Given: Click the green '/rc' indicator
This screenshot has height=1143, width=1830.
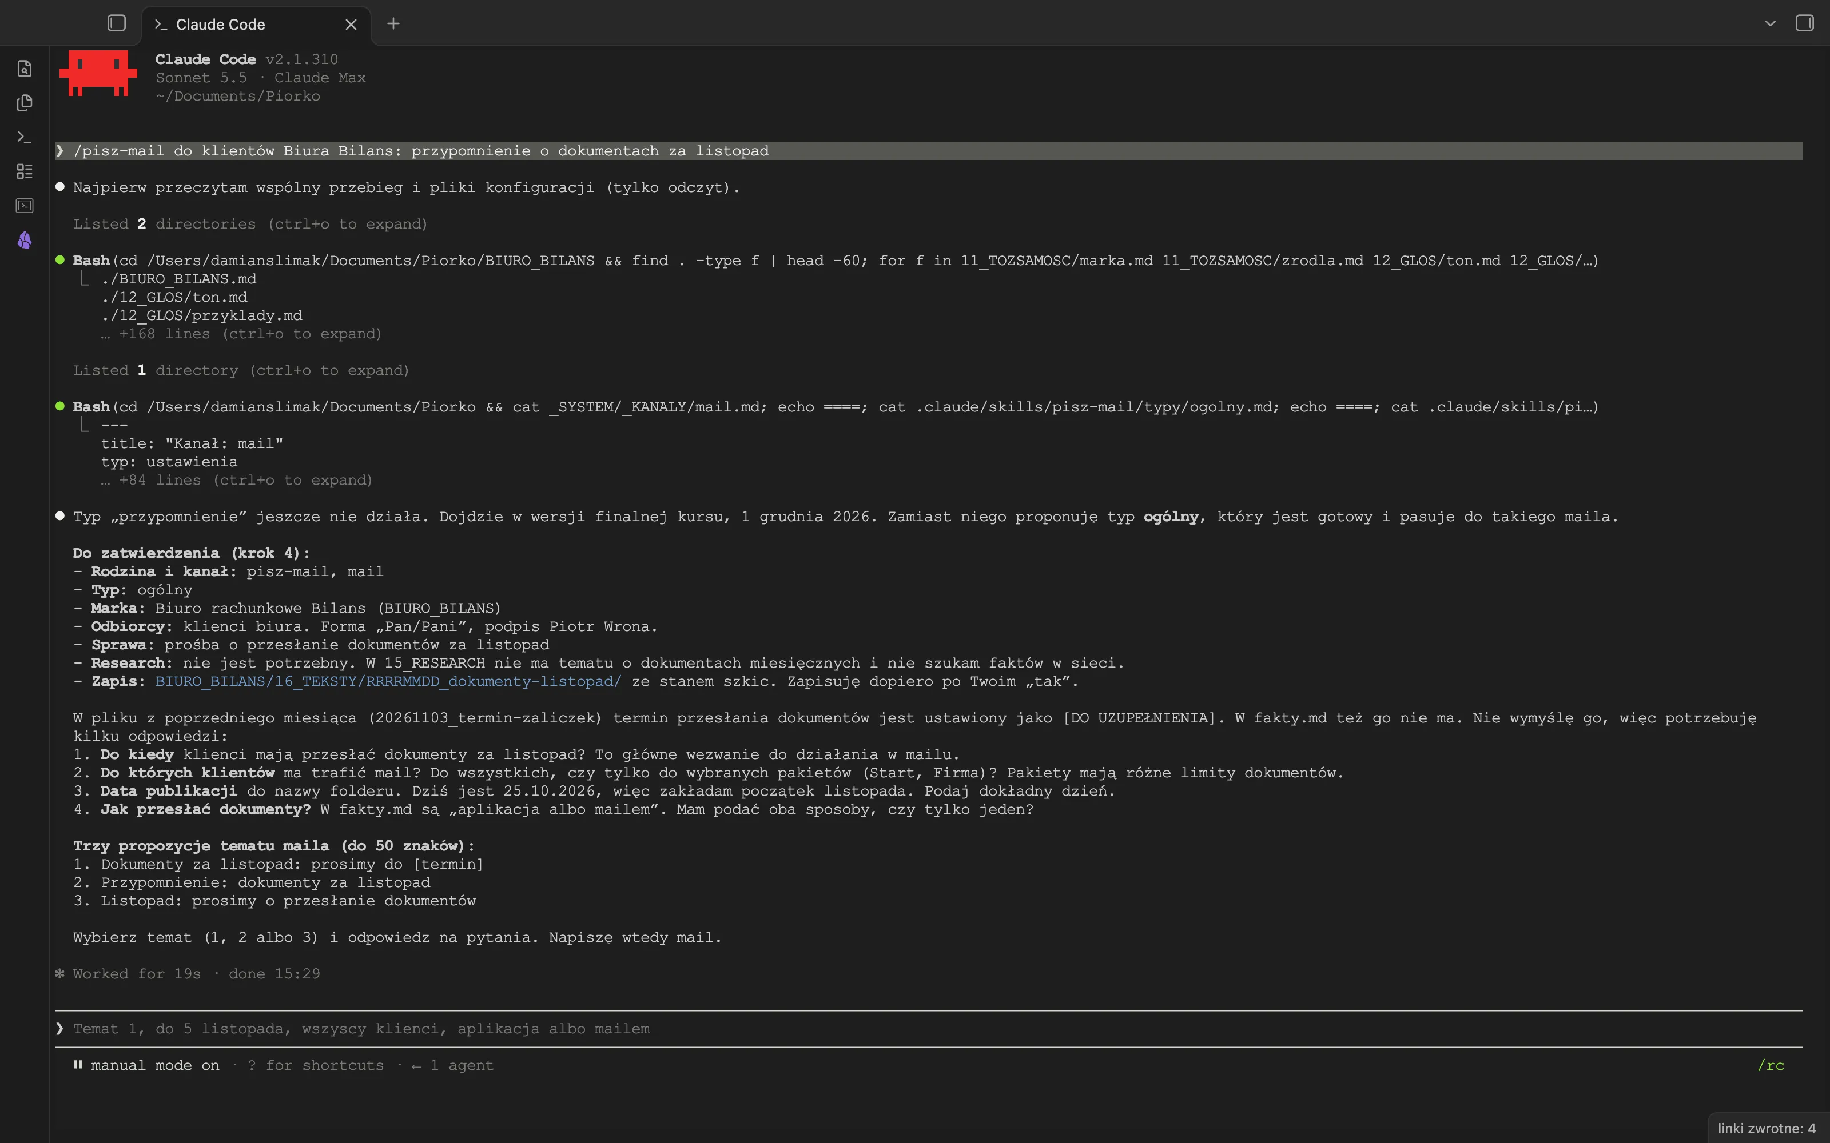Looking at the screenshot, I should (1771, 1066).
